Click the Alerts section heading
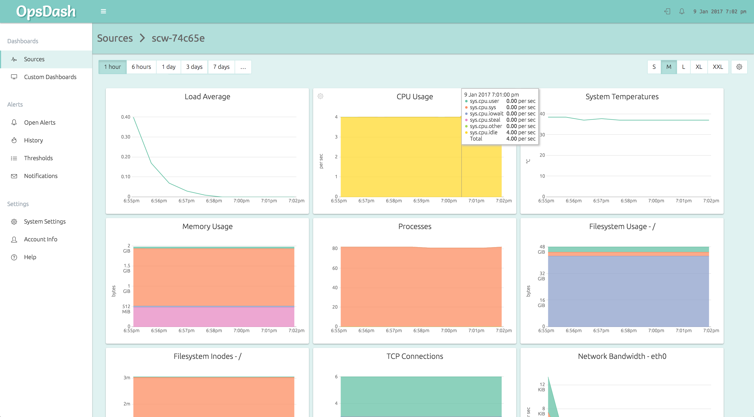 tap(15, 104)
